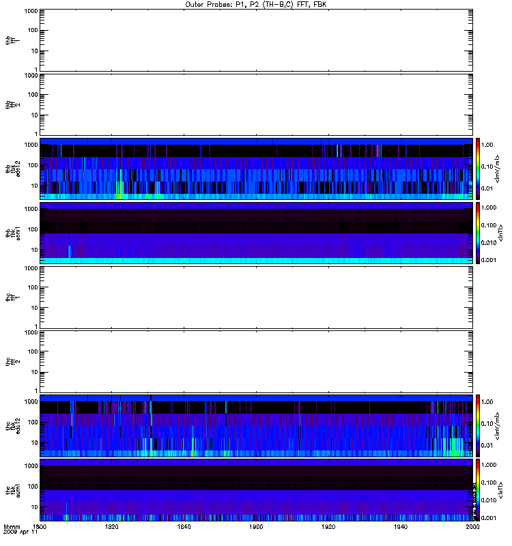Select the empty thb fff 1 plot panel
512x546 pixels.
pos(256,40)
